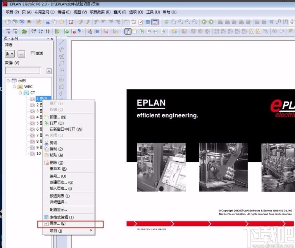
Task: Open the 编辑 (E) menu
Action: [64, 12]
